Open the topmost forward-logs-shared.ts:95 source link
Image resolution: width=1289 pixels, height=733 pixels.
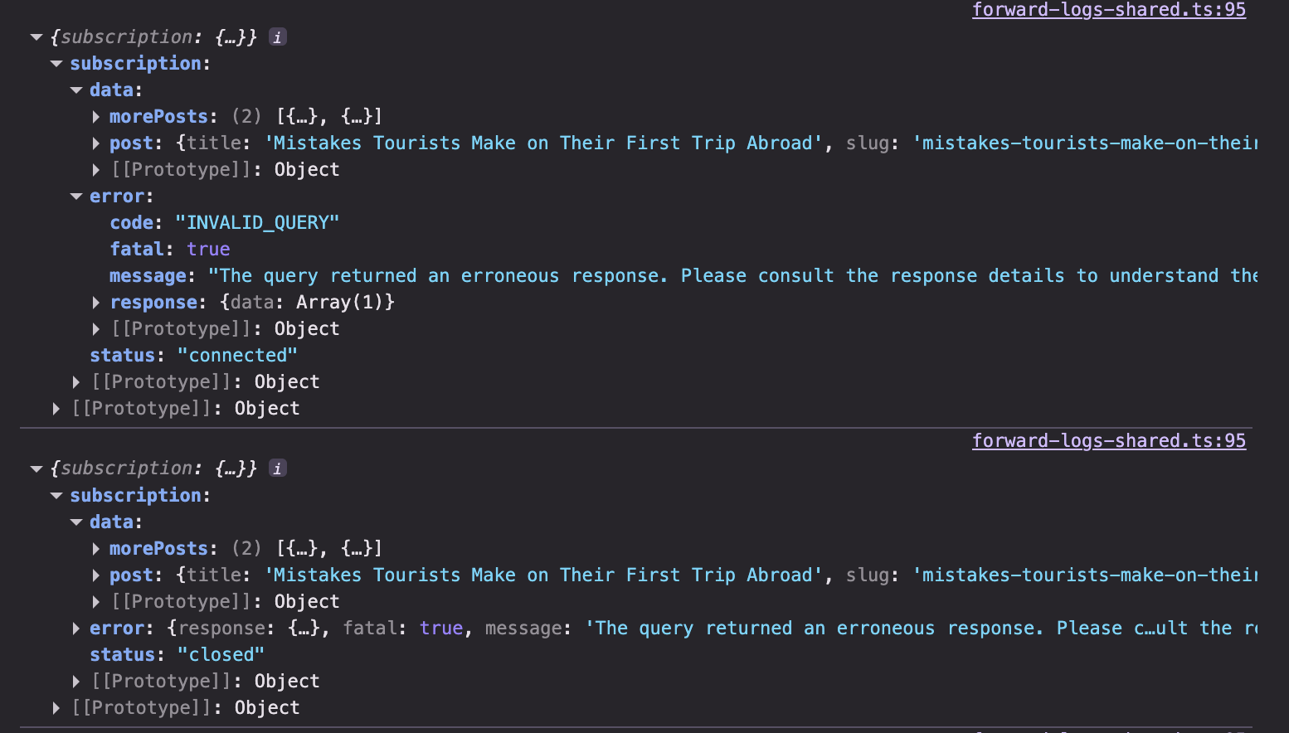(1108, 10)
